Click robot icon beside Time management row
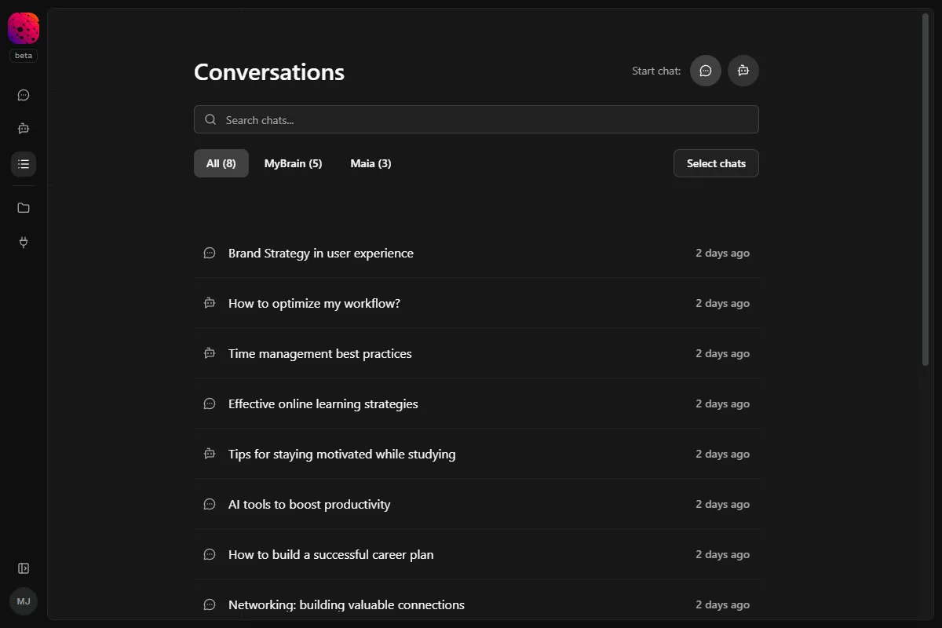Viewport: 942px width, 628px height. [x=210, y=353]
